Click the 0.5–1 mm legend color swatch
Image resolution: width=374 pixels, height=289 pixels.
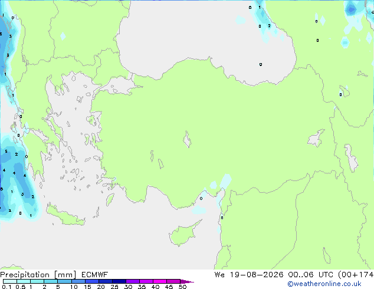pyautogui.click(x=24, y=281)
